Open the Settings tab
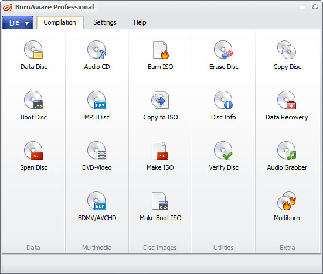The image size is (323, 274). 105,22
